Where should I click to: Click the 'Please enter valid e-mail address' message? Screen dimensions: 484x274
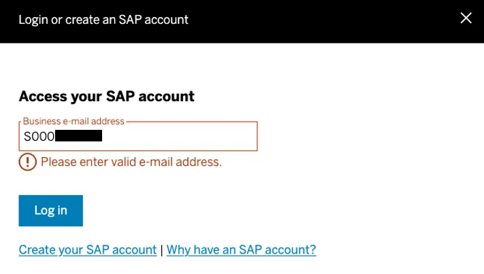tap(131, 162)
